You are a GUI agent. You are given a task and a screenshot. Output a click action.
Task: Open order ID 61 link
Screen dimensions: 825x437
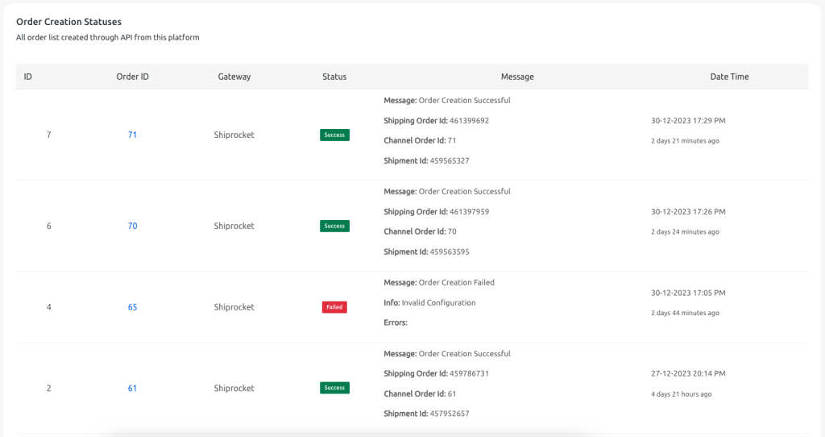(x=132, y=388)
